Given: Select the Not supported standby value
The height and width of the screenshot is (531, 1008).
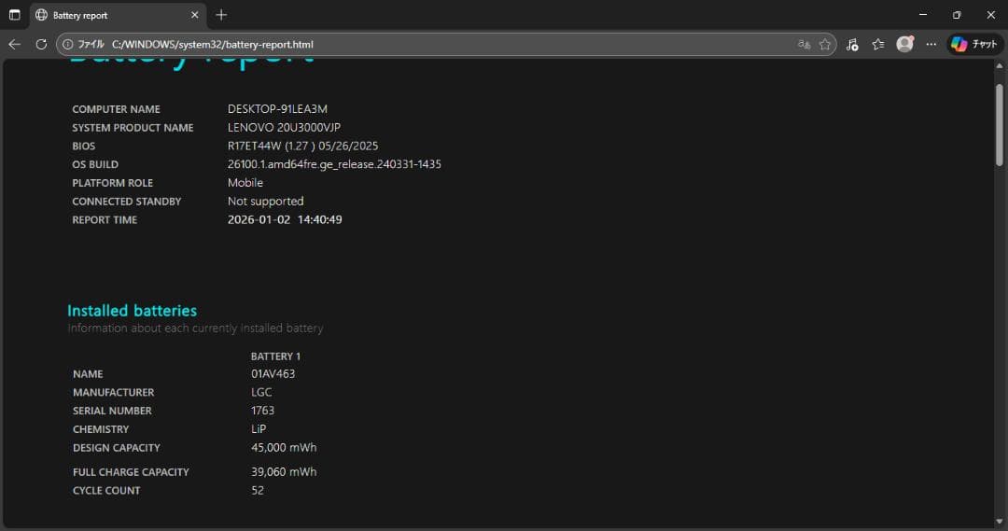Looking at the screenshot, I should point(265,202).
